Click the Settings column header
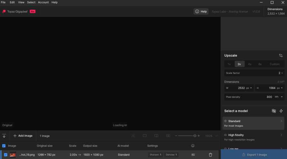The height and width of the screenshot is (159, 287). [152, 146]
